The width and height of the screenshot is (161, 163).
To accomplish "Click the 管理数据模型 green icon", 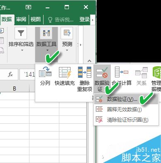I will pos(157,72).
